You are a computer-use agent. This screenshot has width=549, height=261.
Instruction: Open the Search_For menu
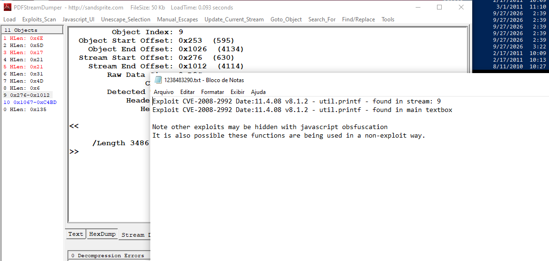coord(322,19)
